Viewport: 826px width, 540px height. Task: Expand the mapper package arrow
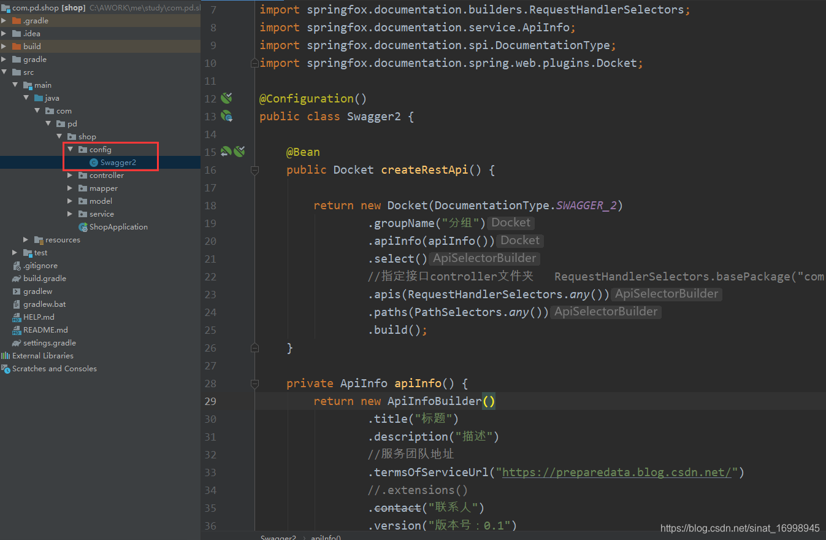coord(71,188)
